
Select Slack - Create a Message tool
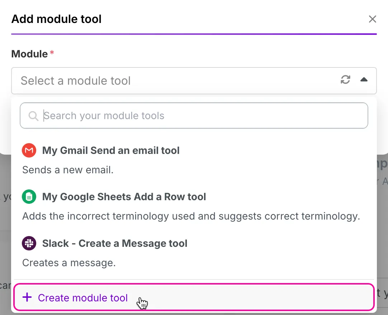(x=194, y=253)
